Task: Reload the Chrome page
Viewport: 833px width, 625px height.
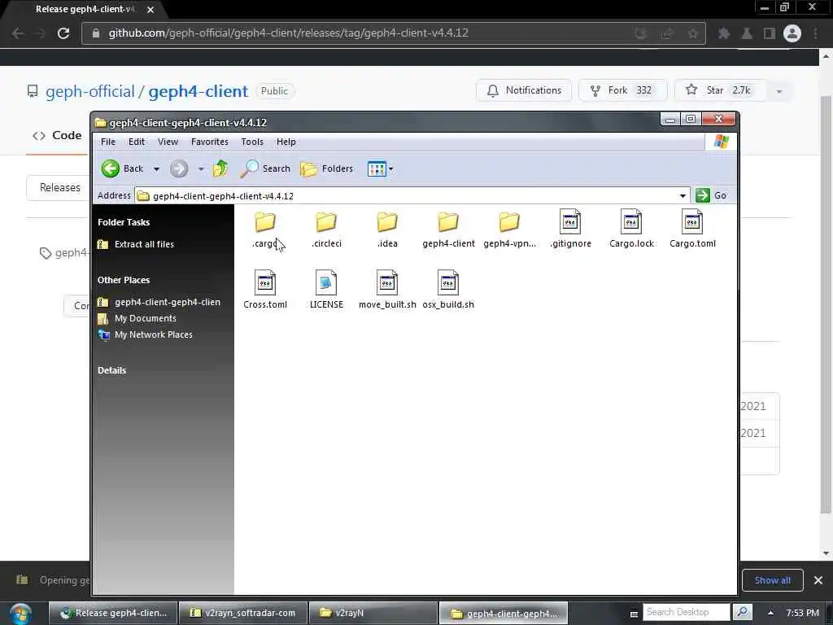Action: (x=63, y=33)
